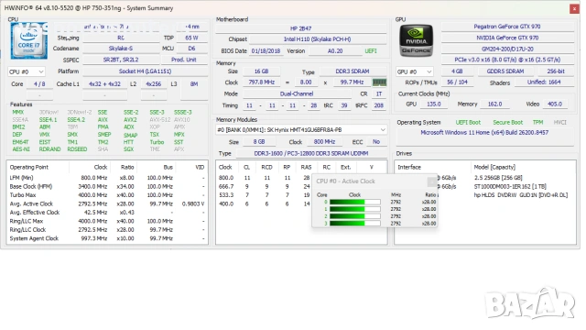Click the green RAM module icon
The width and height of the screenshot is (586, 330).
tap(379, 82)
